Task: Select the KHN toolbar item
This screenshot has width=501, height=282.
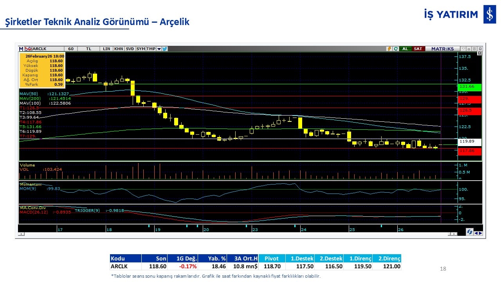Action: point(118,49)
